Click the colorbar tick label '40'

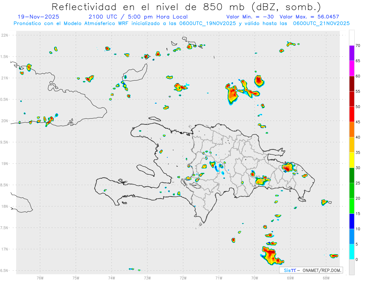[x=358, y=137]
